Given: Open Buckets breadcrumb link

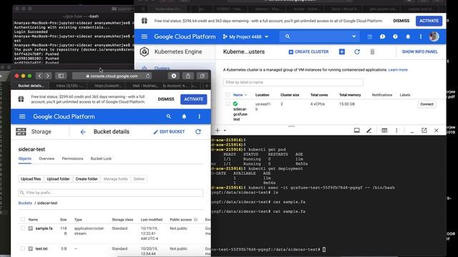Looking at the screenshot, I should pos(25,203).
